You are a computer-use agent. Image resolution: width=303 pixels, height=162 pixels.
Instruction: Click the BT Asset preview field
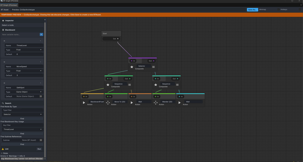click(128, 10)
